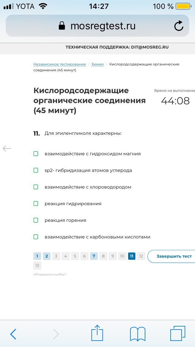Tap the Safari forward arrow
The image size is (195, 347).
tap(56, 334)
